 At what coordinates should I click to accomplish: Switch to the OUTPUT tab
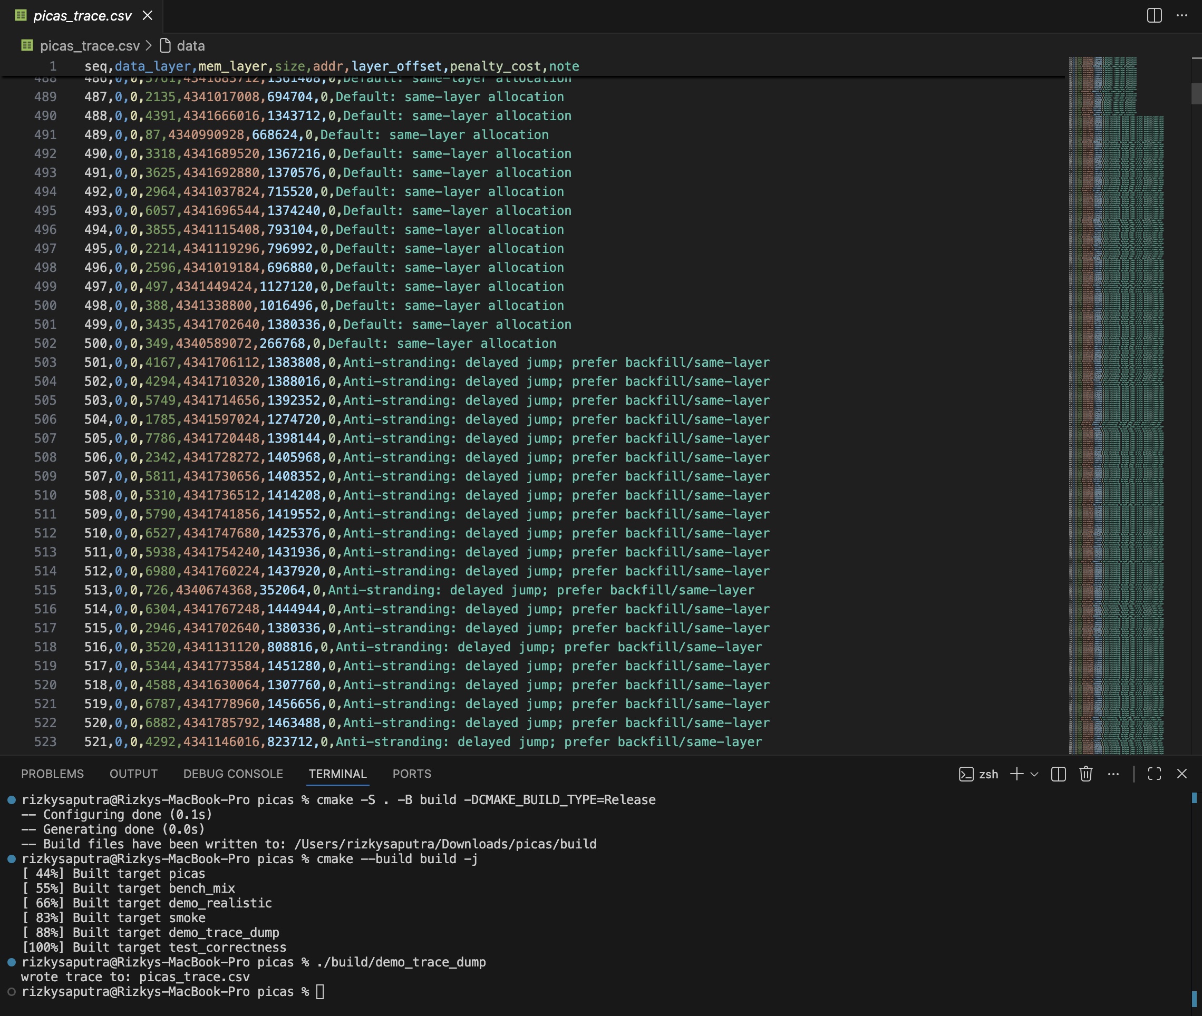[x=134, y=774]
